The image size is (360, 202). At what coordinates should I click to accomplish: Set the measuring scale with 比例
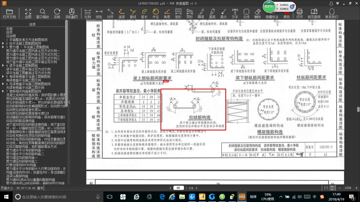[88, 13]
